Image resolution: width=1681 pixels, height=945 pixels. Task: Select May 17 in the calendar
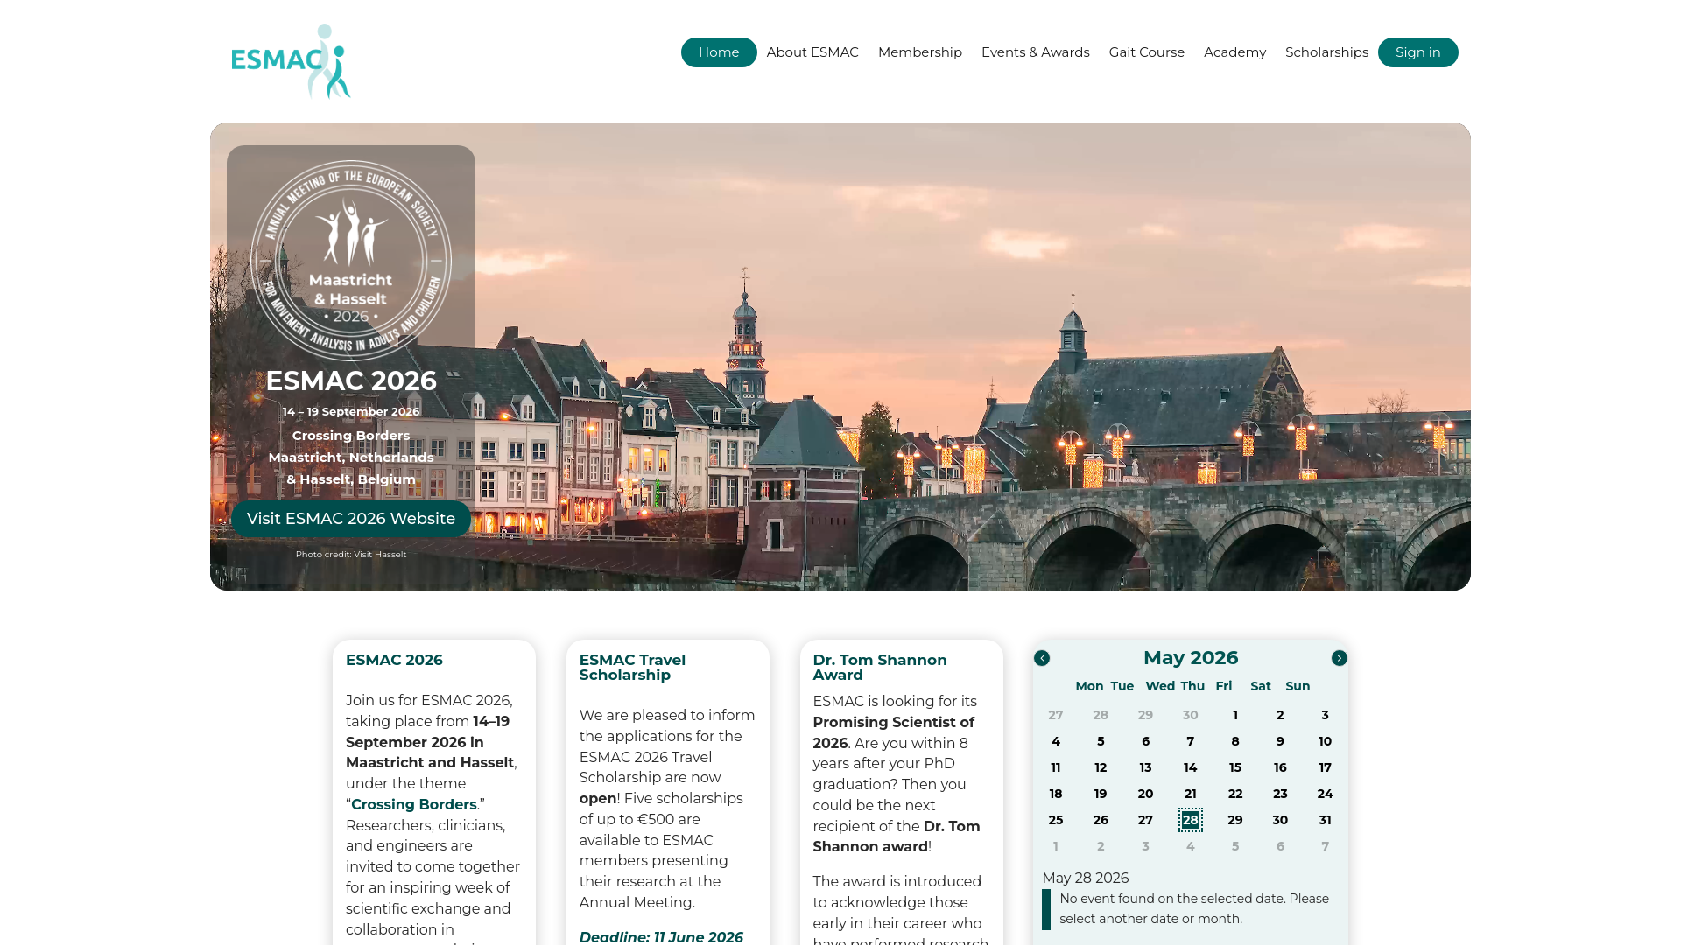(1326, 767)
